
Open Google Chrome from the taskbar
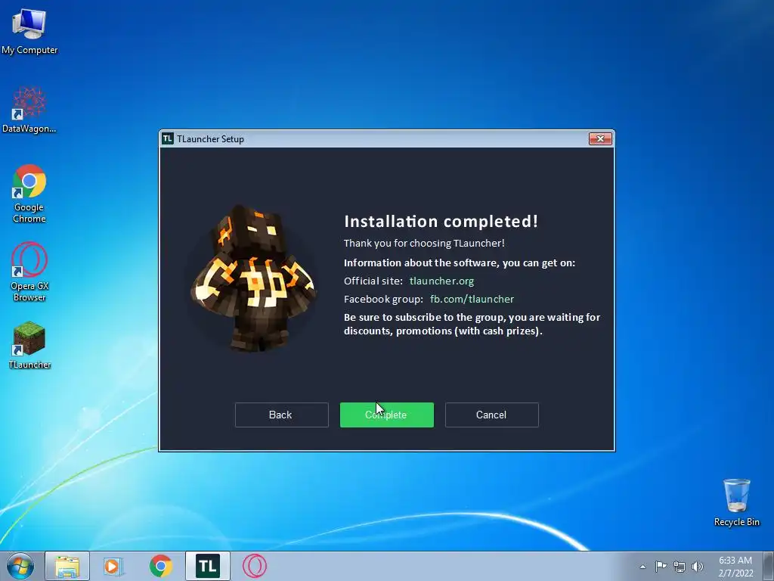coord(161,566)
